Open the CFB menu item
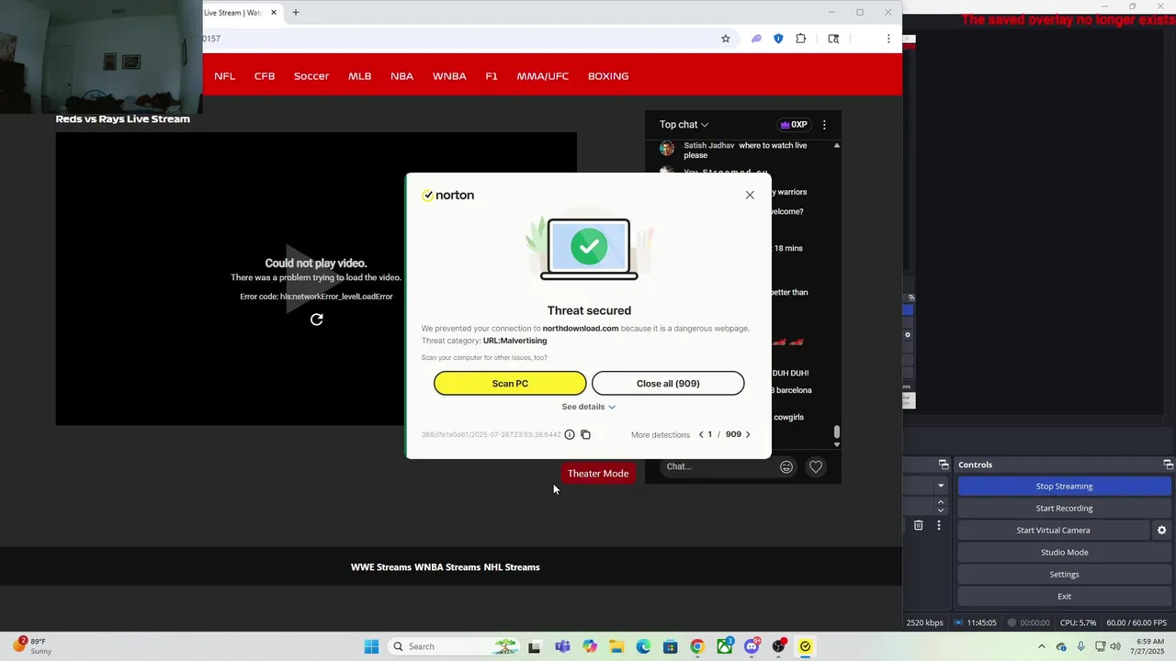1176x661 pixels. 265,76
